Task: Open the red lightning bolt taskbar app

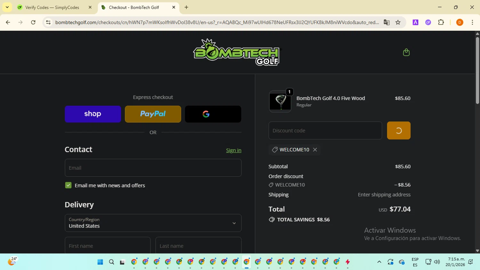Action: click(x=348, y=262)
